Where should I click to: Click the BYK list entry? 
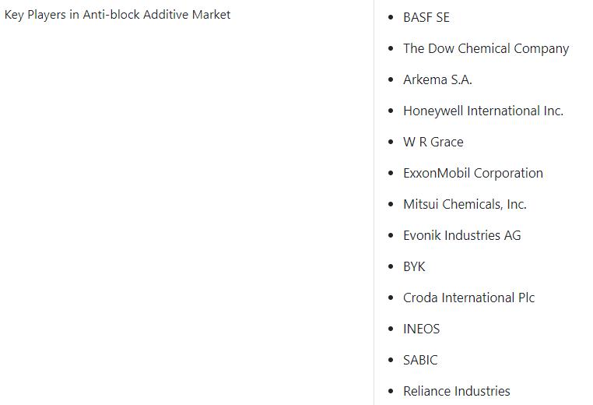414,266
